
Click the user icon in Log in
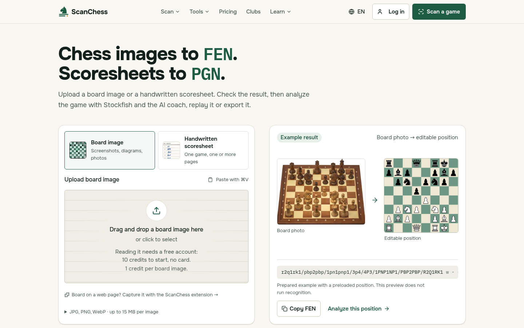pos(380,12)
